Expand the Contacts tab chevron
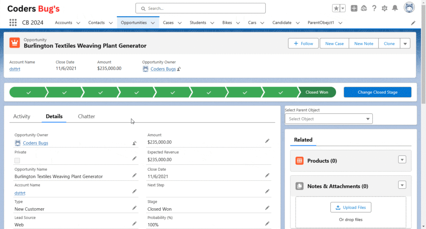The height and width of the screenshot is (229, 426). 111,23
